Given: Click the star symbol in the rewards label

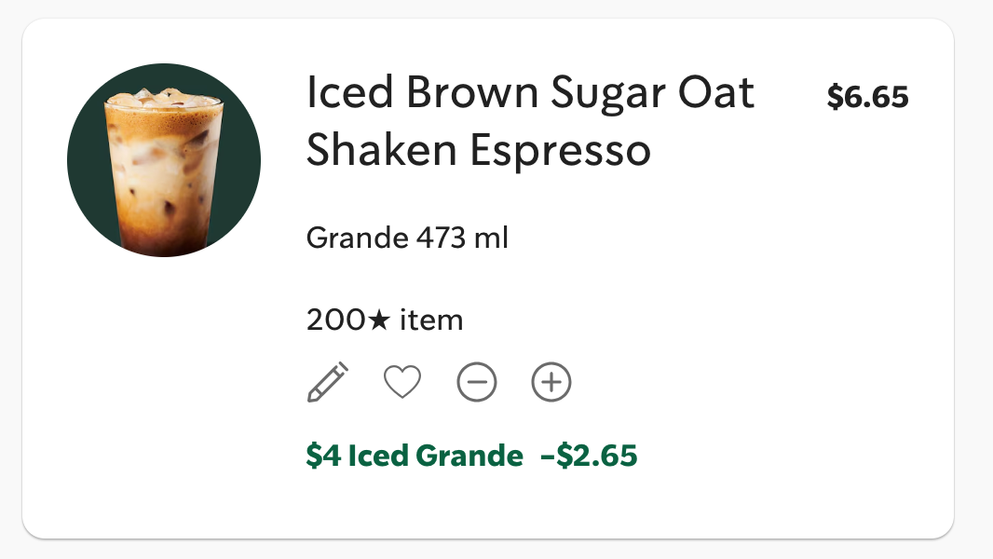Looking at the screenshot, I should 378,321.
